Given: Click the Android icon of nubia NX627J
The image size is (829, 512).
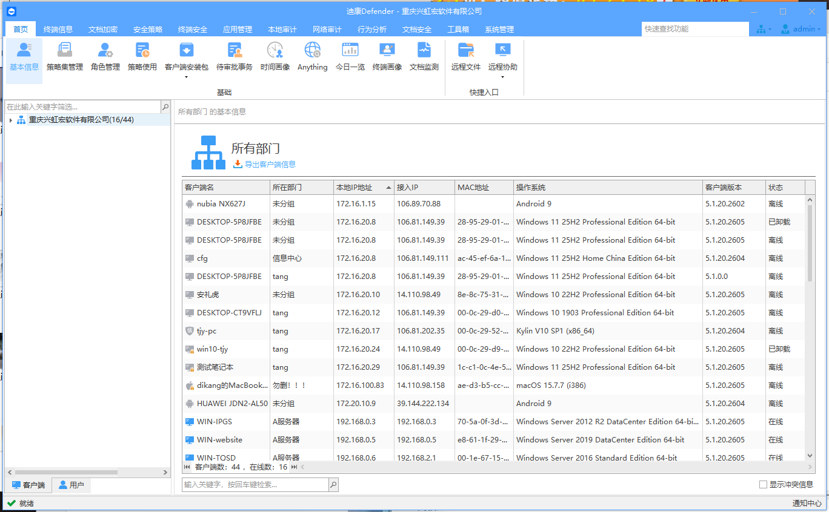Looking at the screenshot, I should 190,204.
